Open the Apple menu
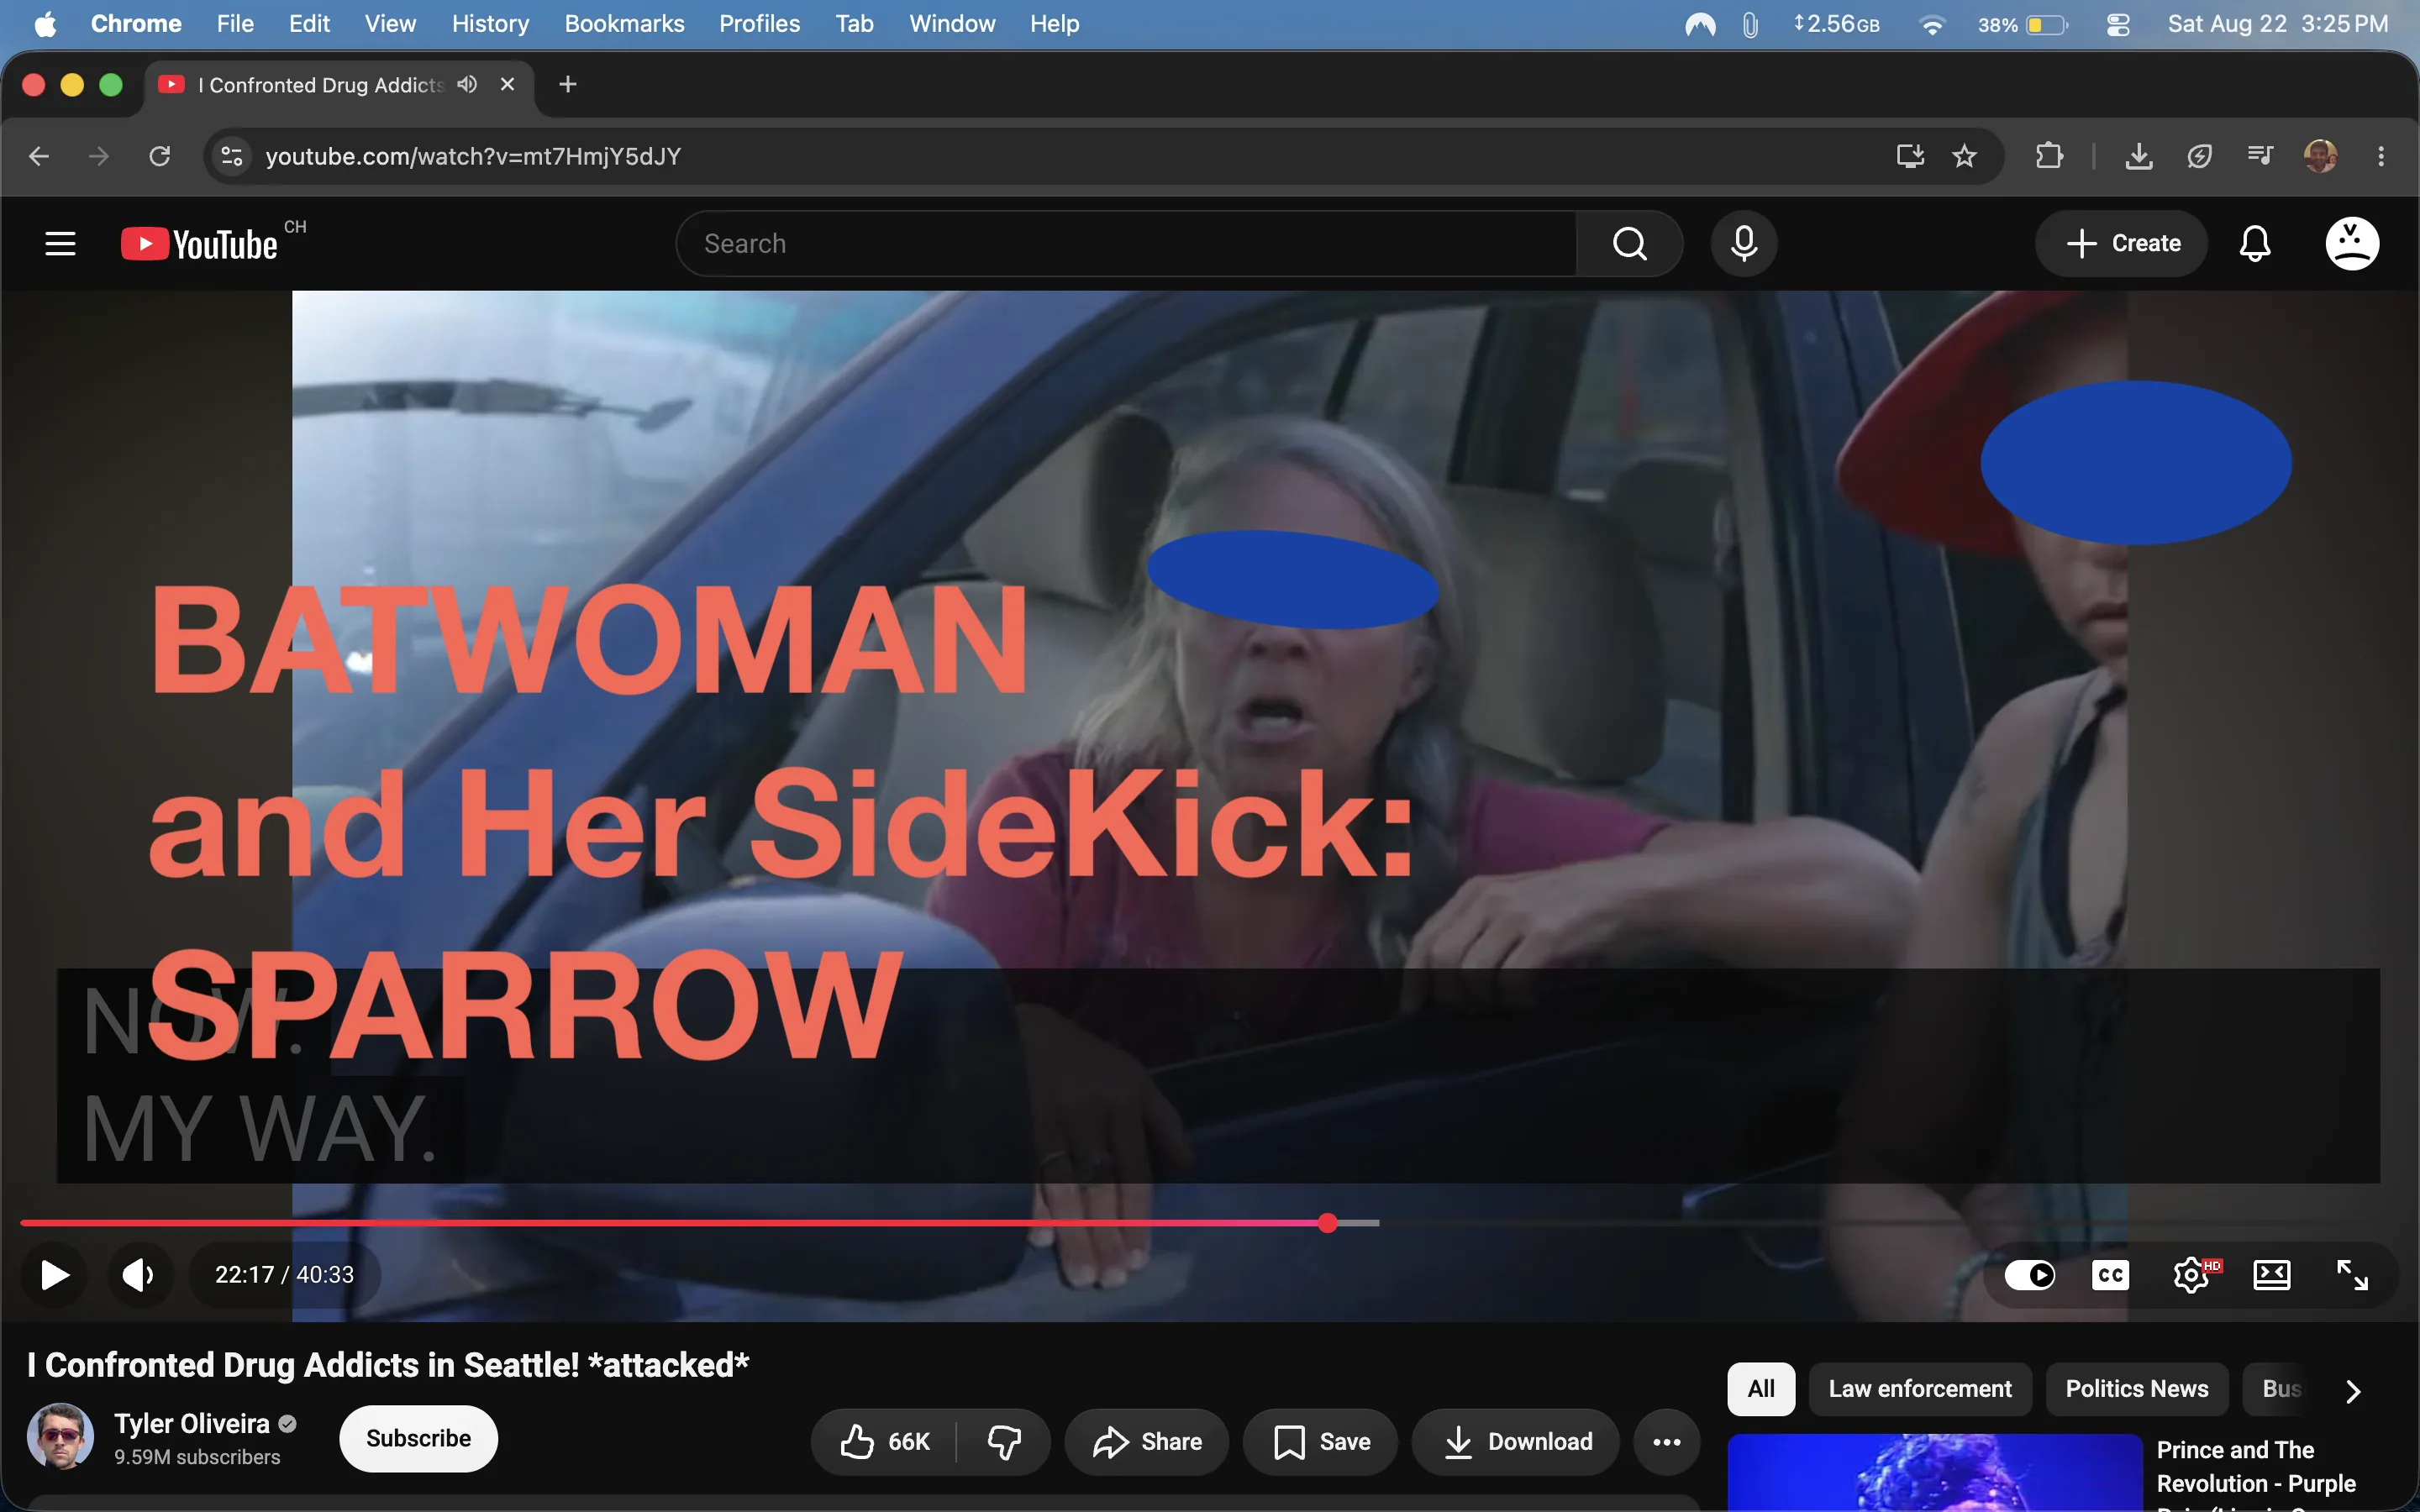 pos(45,24)
